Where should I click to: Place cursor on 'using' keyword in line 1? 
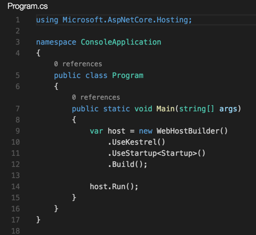coord(47,20)
